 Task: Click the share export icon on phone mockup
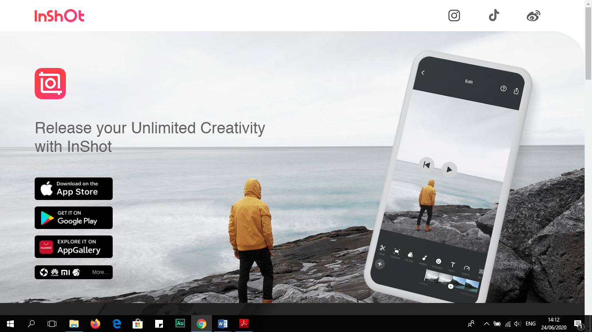516,91
